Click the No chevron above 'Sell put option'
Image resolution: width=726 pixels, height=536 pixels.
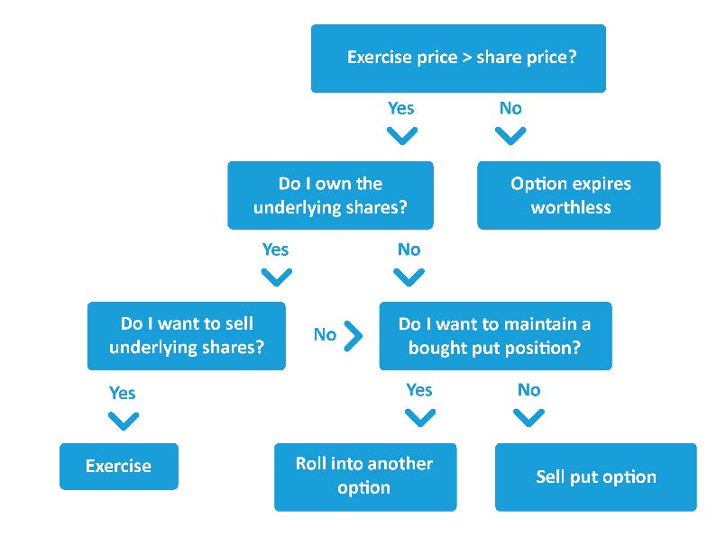pos(528,417)
